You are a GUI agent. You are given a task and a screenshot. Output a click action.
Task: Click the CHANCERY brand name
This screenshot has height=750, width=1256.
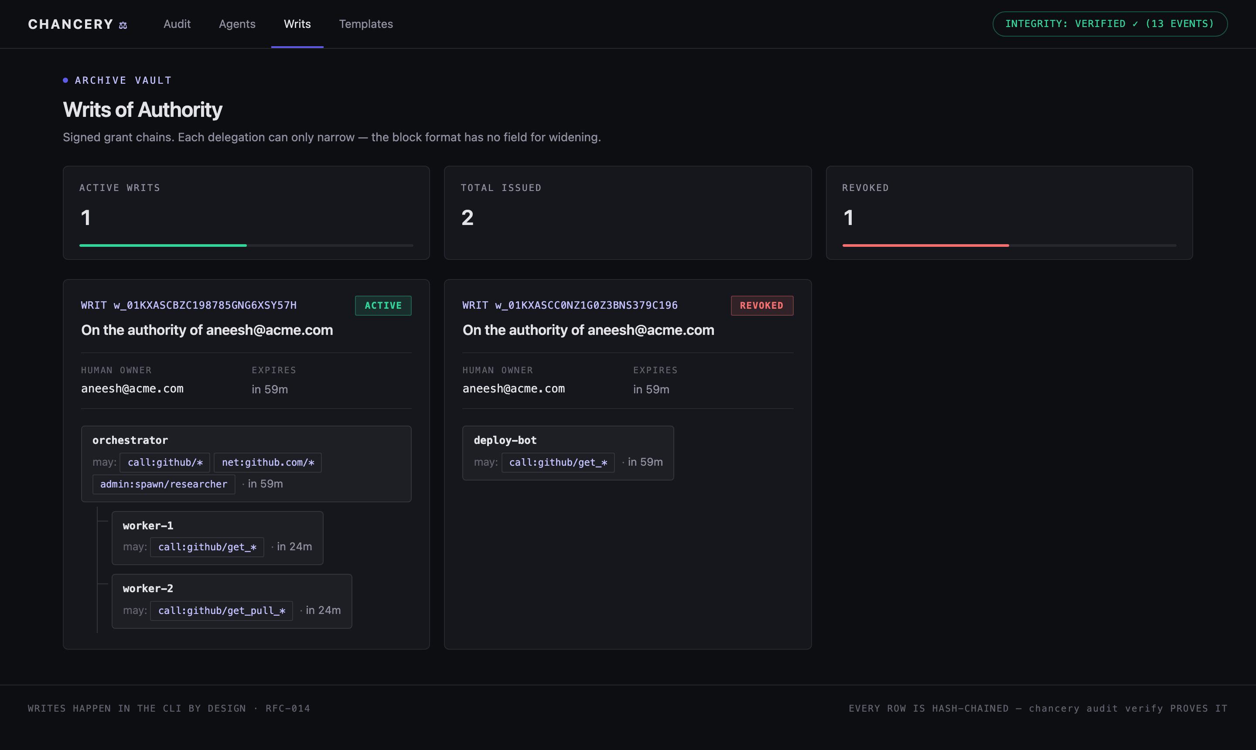click(x=71, y=24)
